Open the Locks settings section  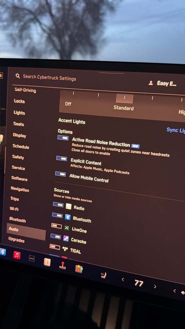pos(19,101)
